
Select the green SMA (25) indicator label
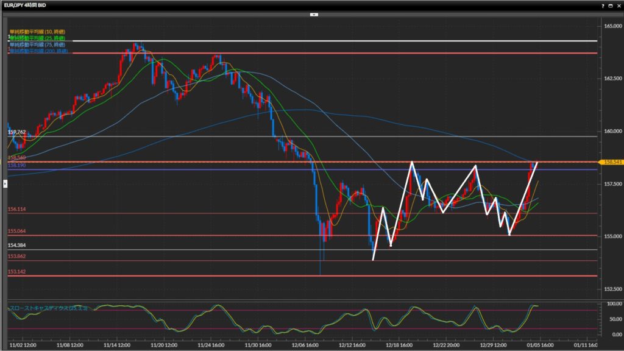click(x=38, y=37)
